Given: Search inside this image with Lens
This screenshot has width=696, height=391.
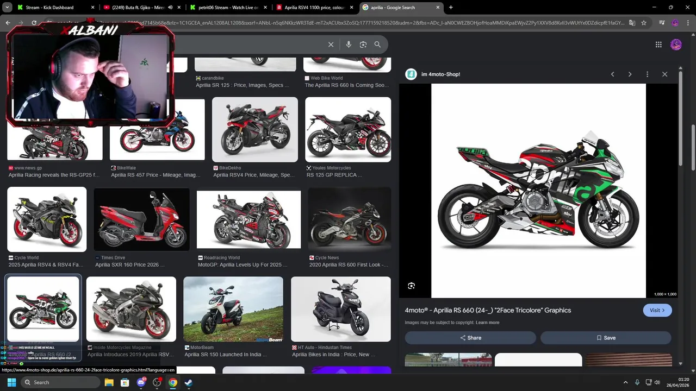Looking at the screenshot, I should pyautogui.click(x=412, y=286).
